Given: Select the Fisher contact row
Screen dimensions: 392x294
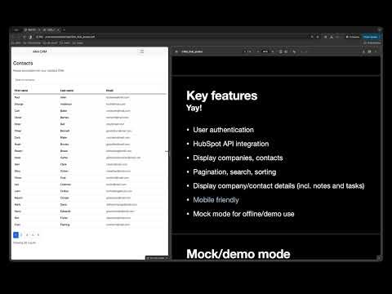Looking at the screenshot, I should (x=90, y=218).
